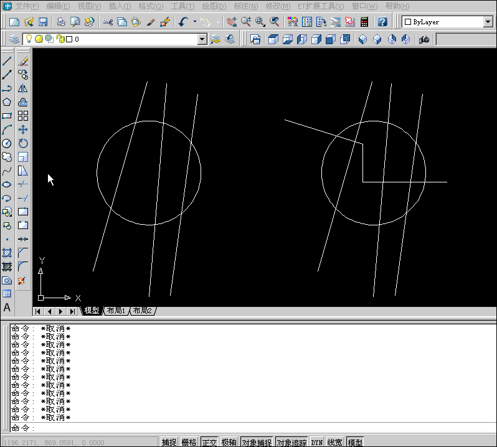Select the Extend tool
The image size is (497, 447).
tap(23, 198)
